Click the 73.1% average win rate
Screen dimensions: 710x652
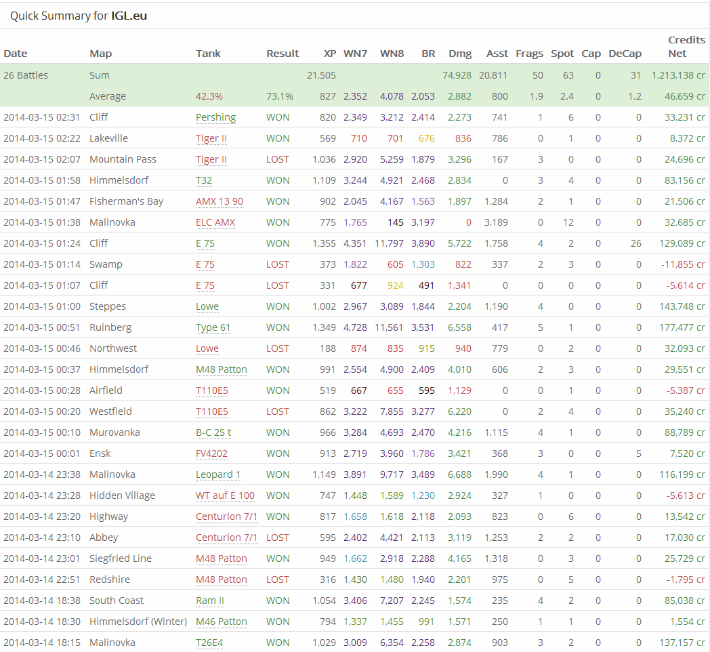(279, 96)
